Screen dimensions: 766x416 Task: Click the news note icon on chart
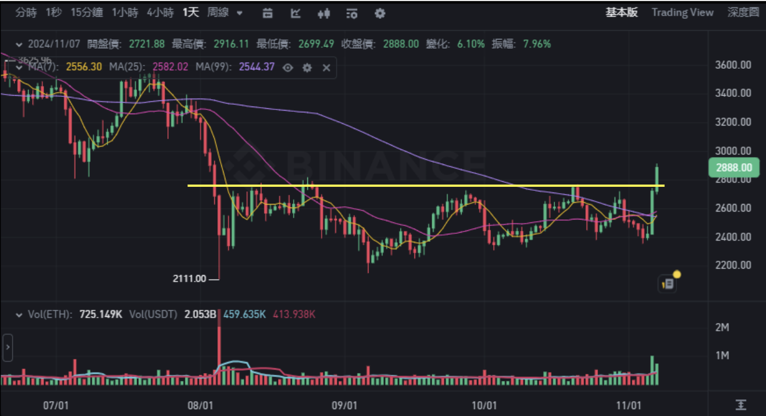click(667, 283)
